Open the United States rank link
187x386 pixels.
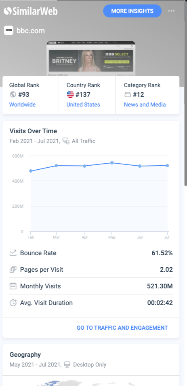pos(83,104)
